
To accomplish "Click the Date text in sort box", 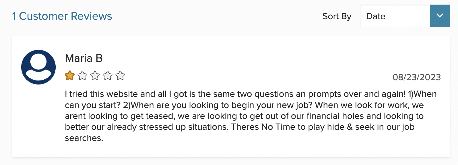I will click(376, 16).
